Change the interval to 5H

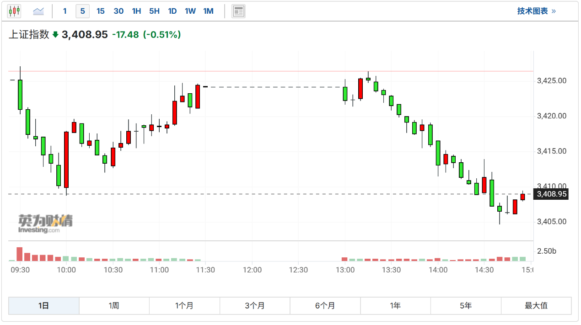(x=154, y=11)
